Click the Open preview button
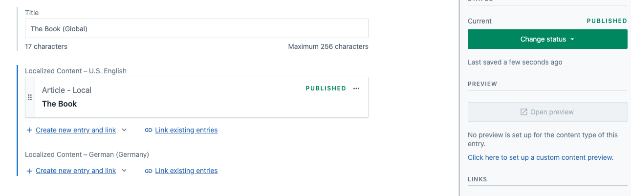This screenshot has width=631, height=196. pyautogui.click(x=547, y=112)
